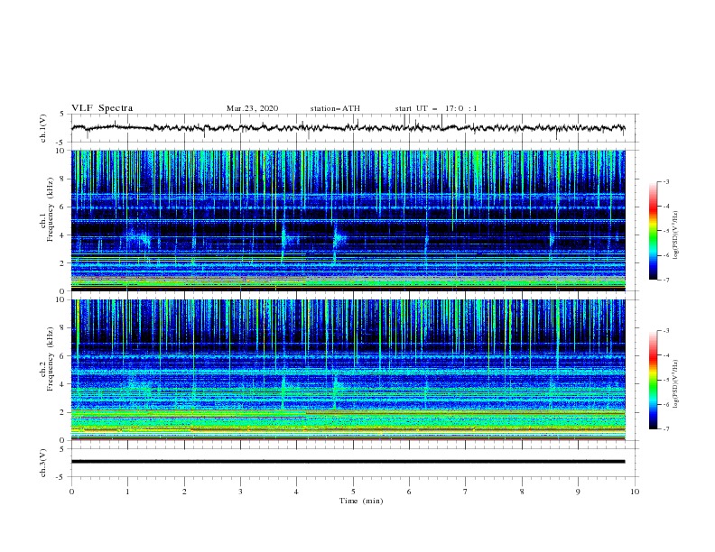715x552 pixels.
Task: Click the upper color scale bar for ch.1
Action: (653, 231)
